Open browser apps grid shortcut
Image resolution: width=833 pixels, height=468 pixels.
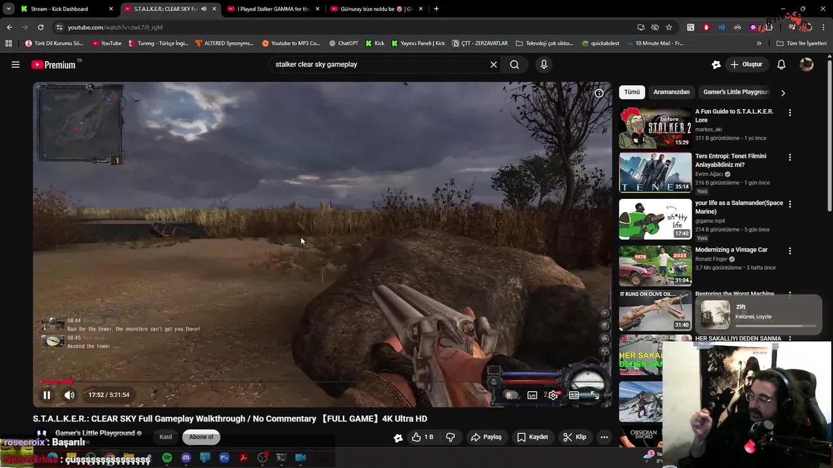pyautogui.click(x=8, y=44)
